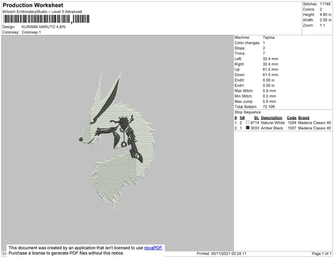Screen dimensions: 334x258
Task: Click the 'Stop Sequence:' heading
Action: [x=248, y=112]
